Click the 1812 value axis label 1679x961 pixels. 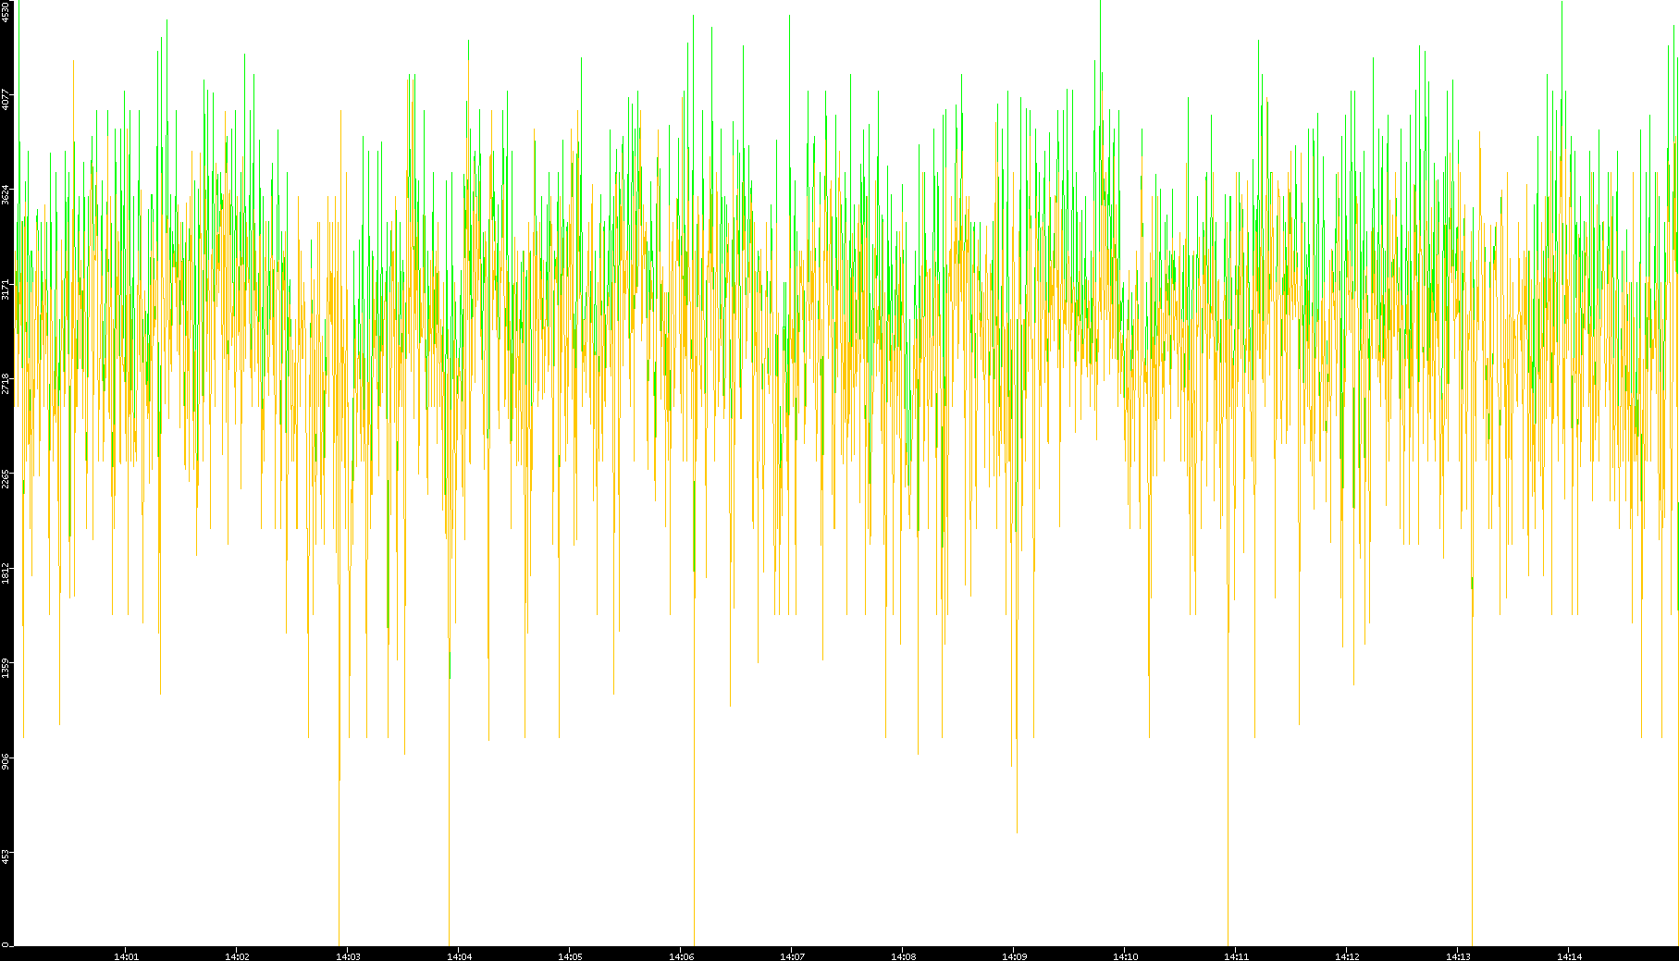click(6, 573)
